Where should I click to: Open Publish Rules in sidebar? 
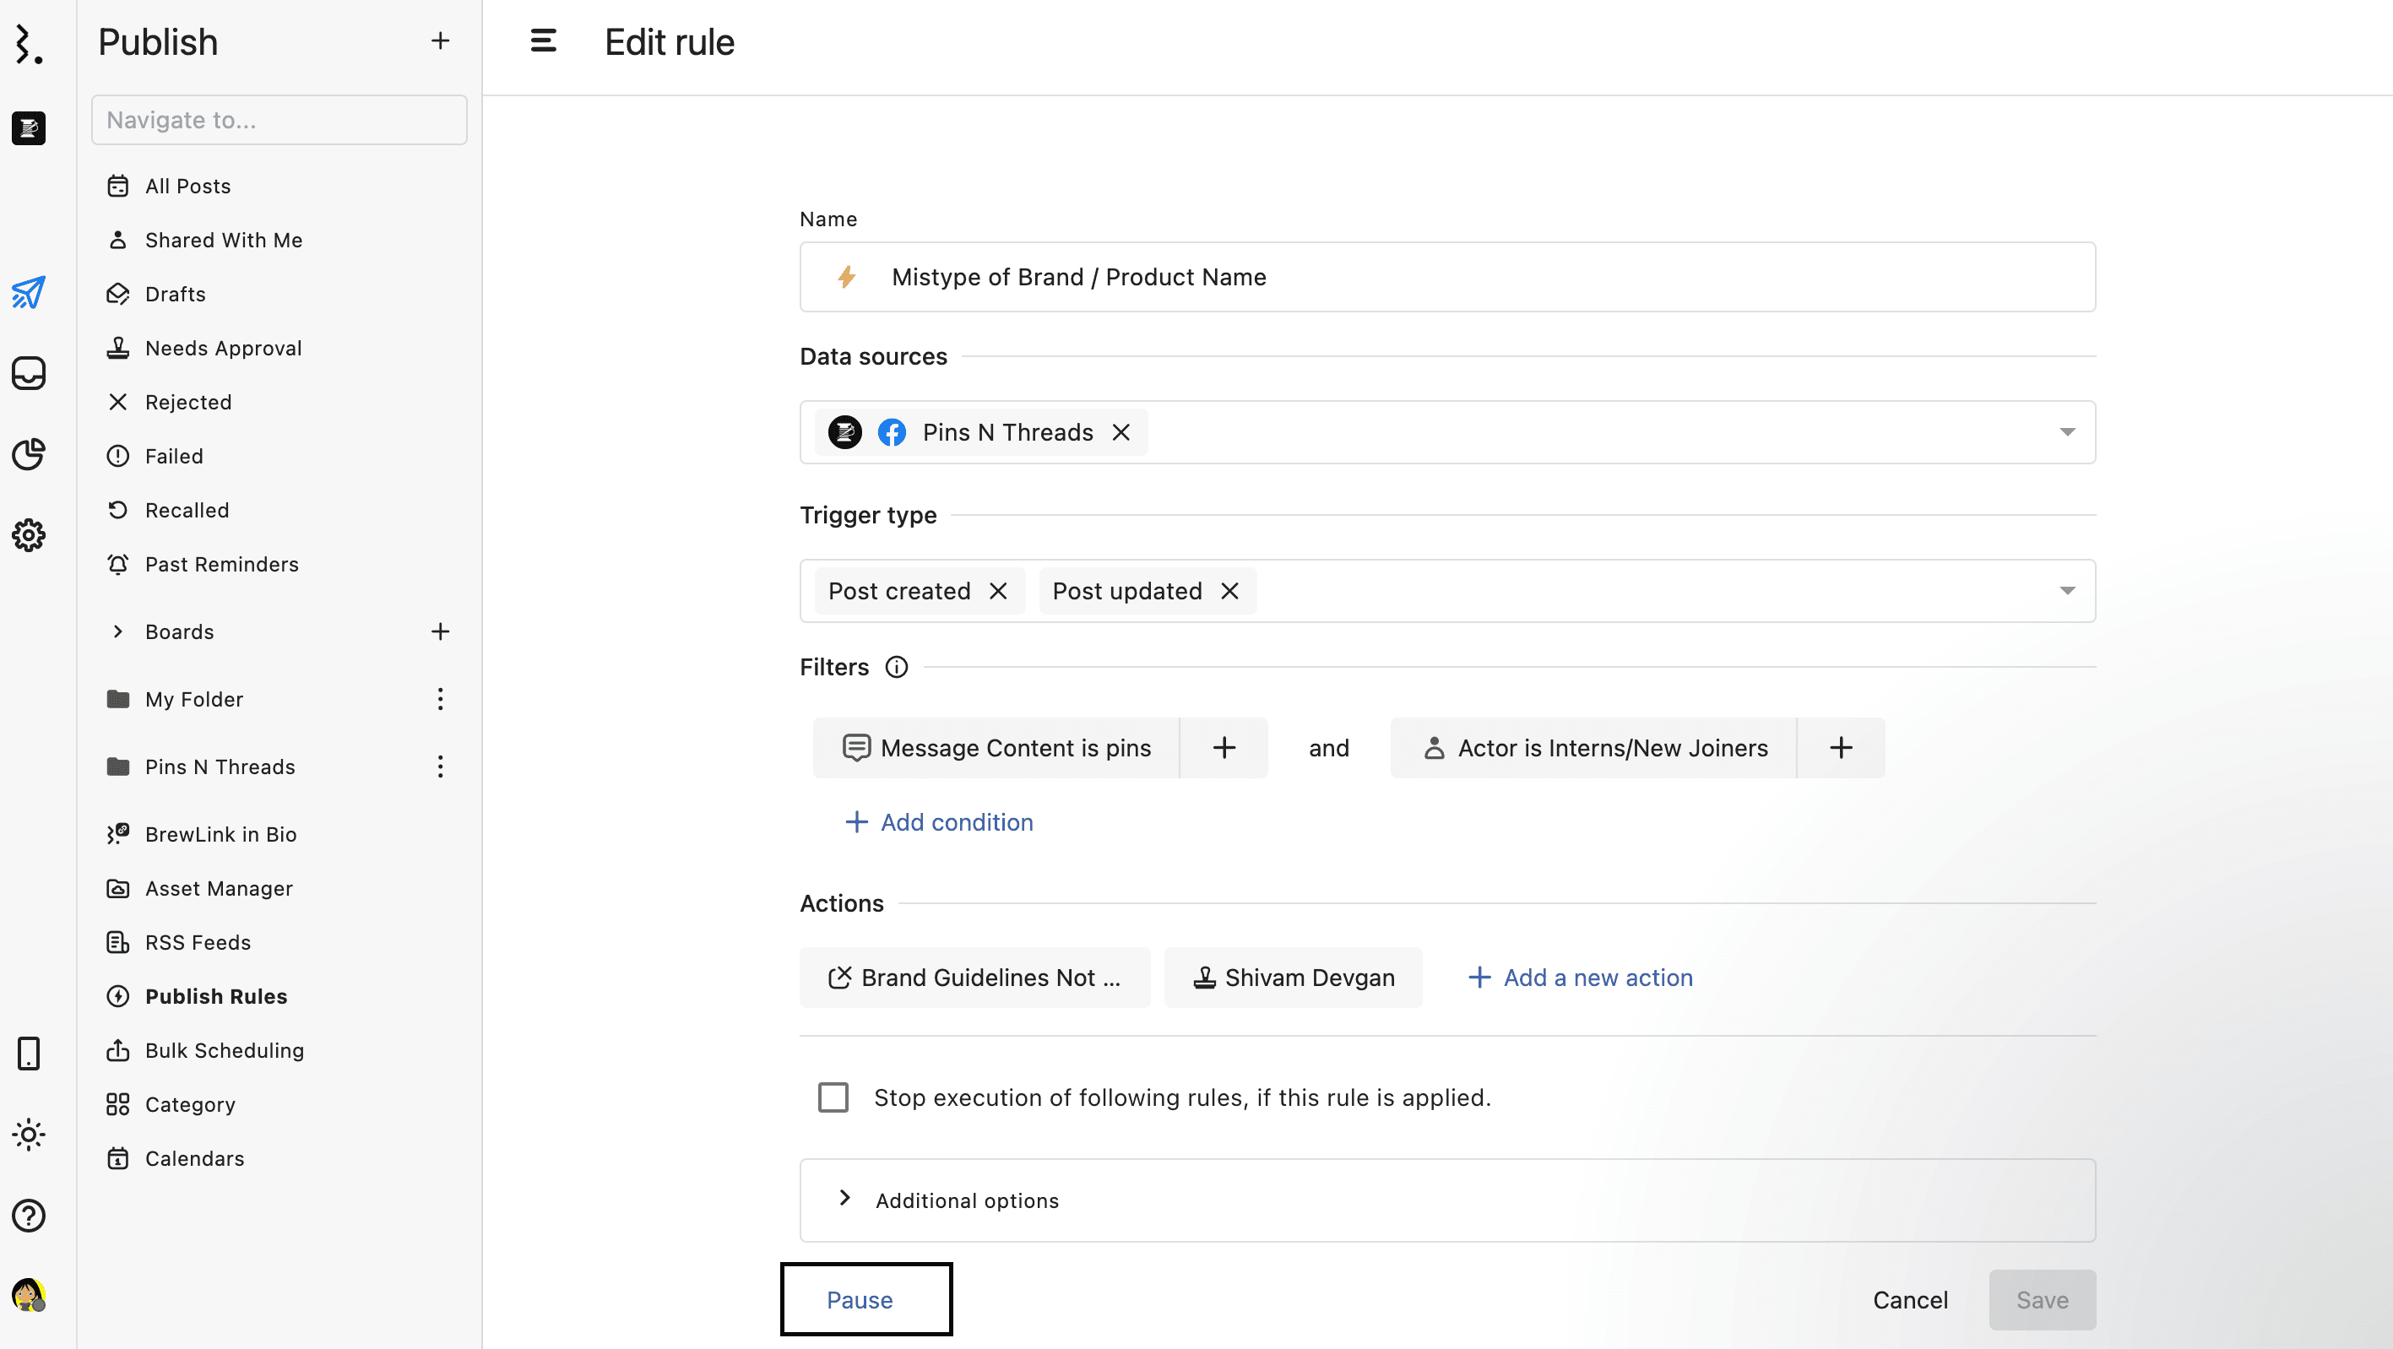215,996
